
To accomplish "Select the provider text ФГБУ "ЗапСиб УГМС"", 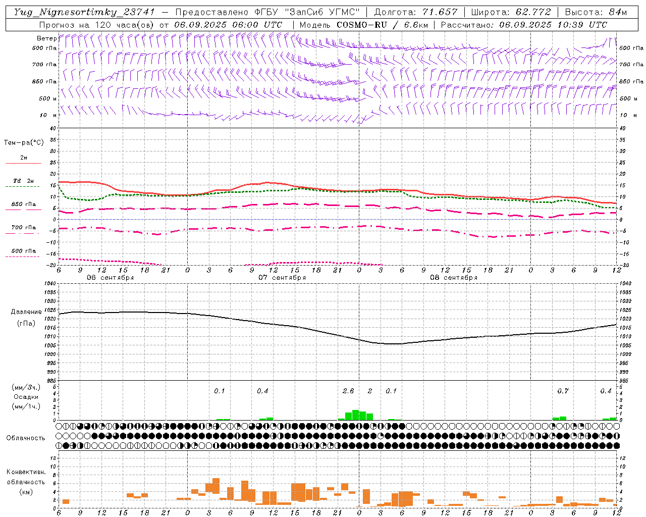I will click(308, 12).
